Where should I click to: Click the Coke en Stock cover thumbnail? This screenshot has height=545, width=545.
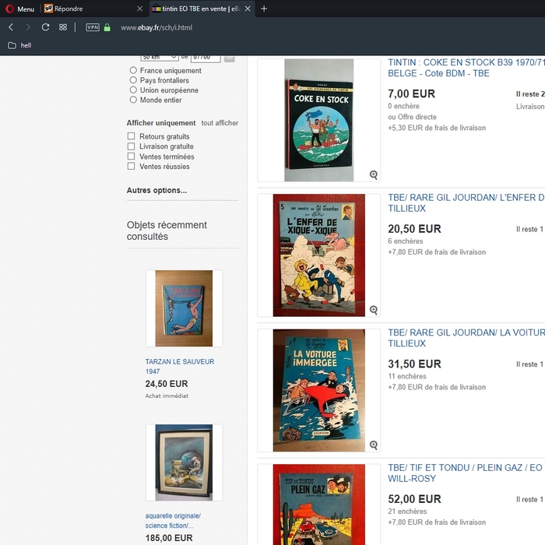pyautogui.click(x=318, y=120)
